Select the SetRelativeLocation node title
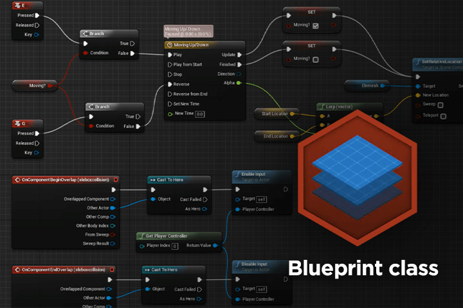 click(x=441, y=62)
